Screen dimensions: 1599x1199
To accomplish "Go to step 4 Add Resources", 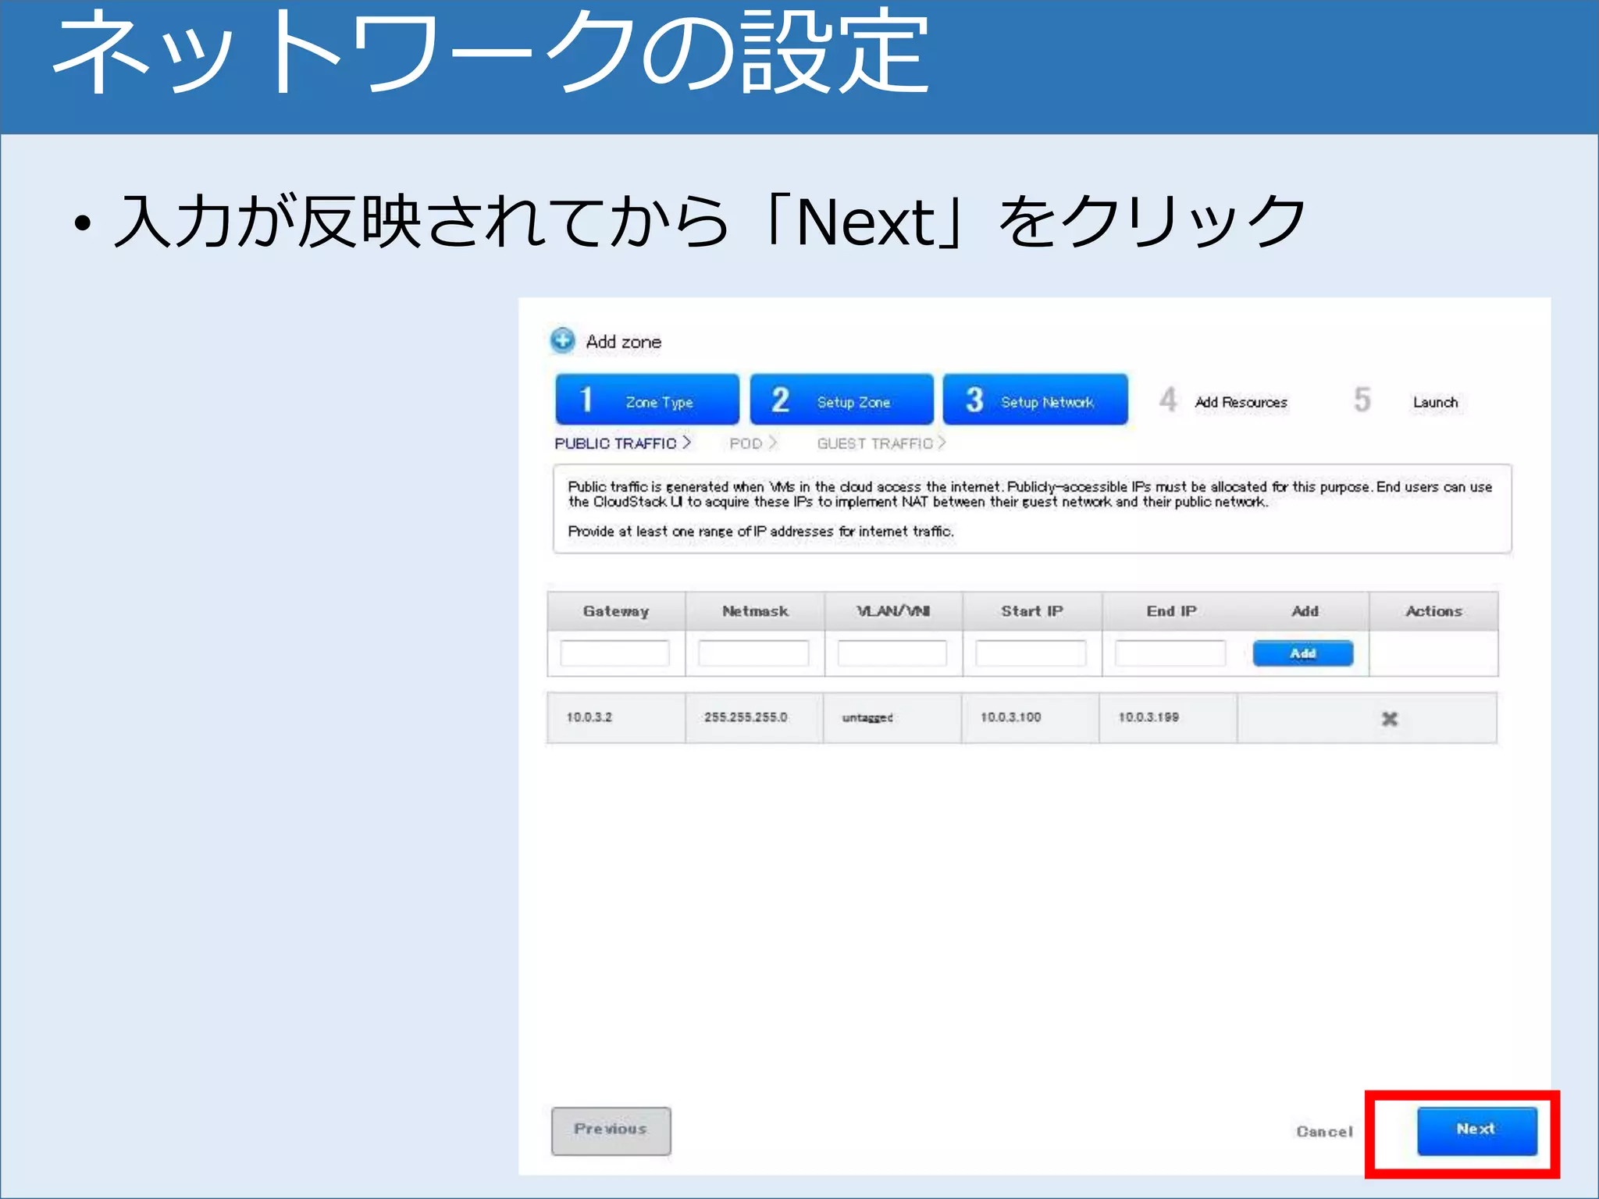I will 1223,400.
